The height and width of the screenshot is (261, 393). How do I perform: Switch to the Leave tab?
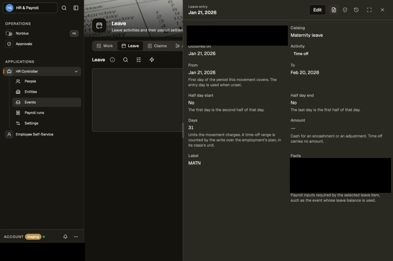pos(130,46)
